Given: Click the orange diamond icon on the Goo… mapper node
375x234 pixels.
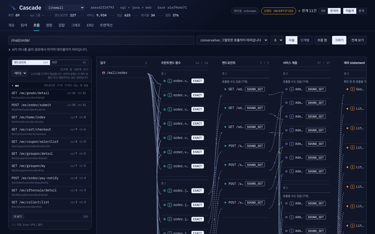Looking at the screenshot, I should (347, 89).
